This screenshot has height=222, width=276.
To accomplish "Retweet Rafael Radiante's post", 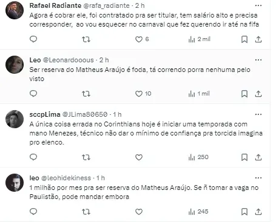I will (x=86, y=39).
